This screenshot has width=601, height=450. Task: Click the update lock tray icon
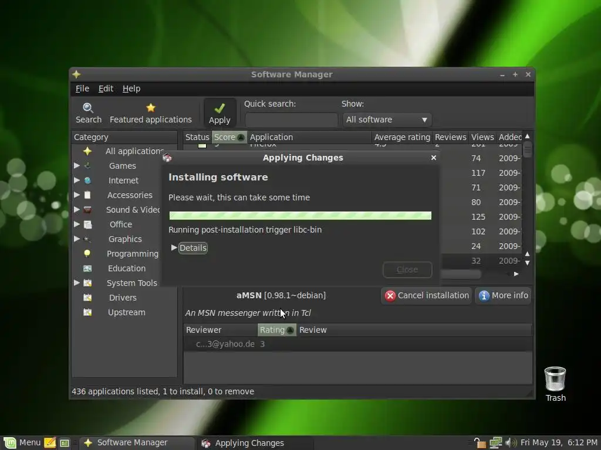[x=480, y=443]
